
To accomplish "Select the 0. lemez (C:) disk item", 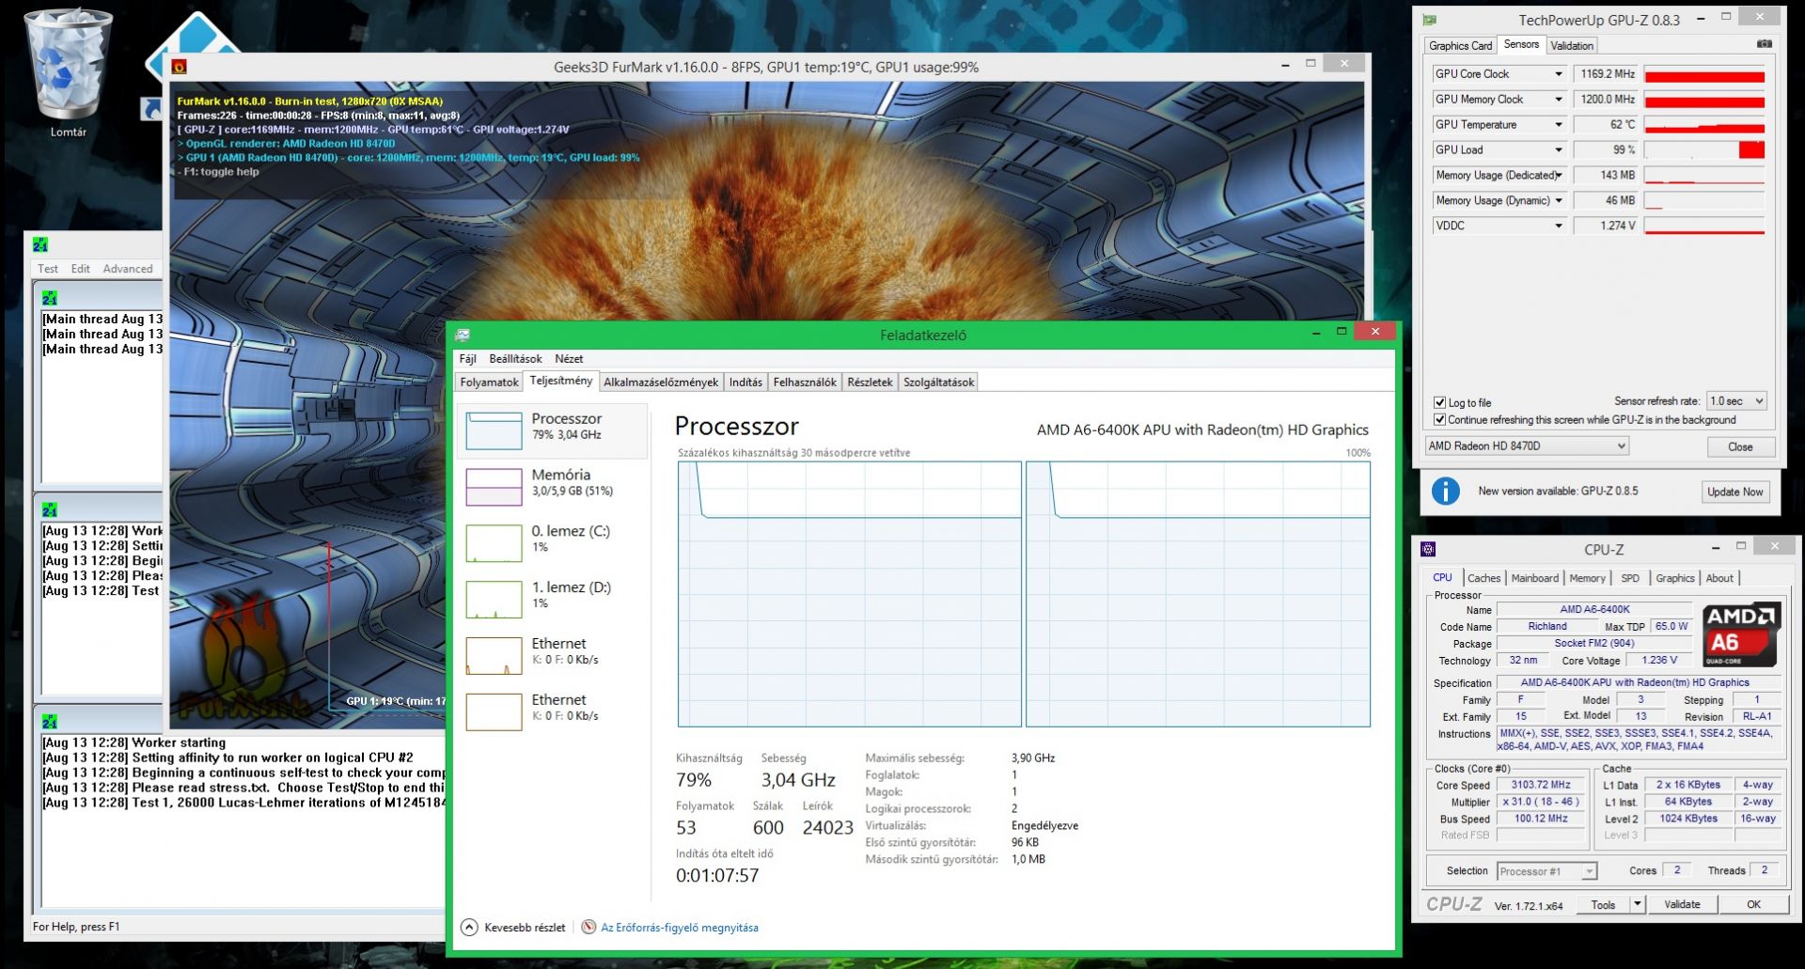I will (x=553, y=543).
